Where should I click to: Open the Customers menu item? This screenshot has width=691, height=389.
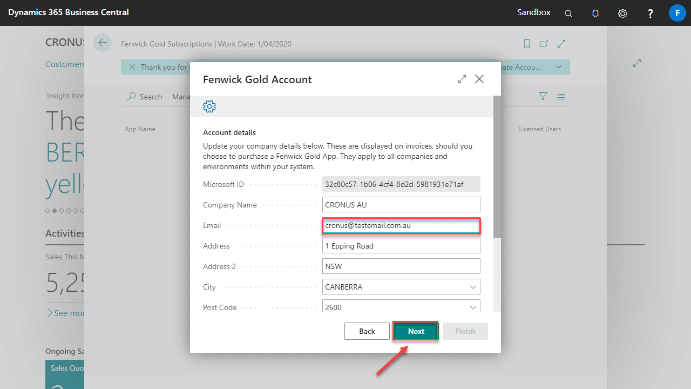pos(65,64)
